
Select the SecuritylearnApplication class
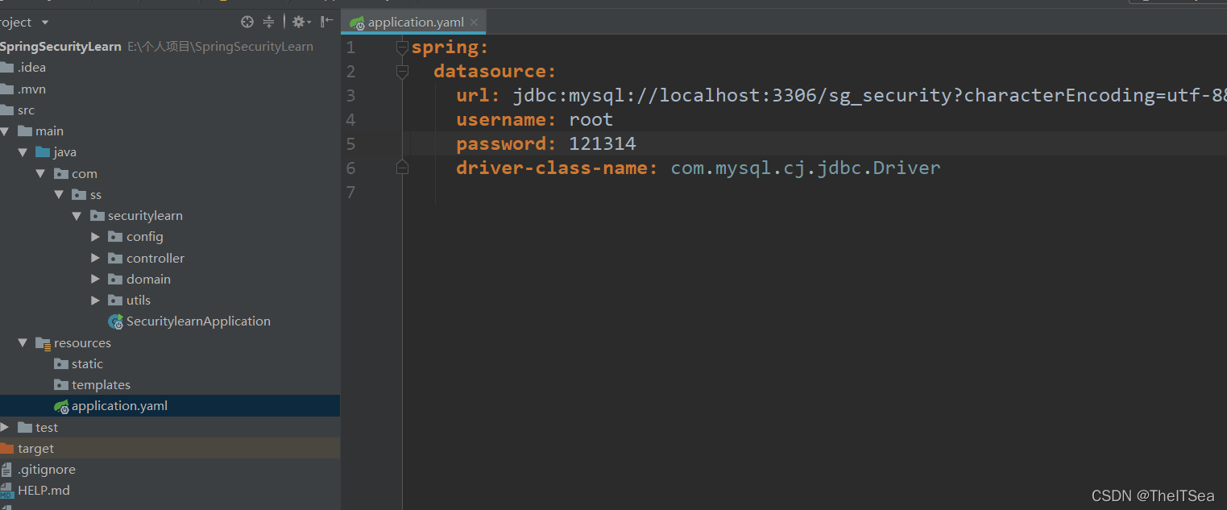(x=198, y=321)
